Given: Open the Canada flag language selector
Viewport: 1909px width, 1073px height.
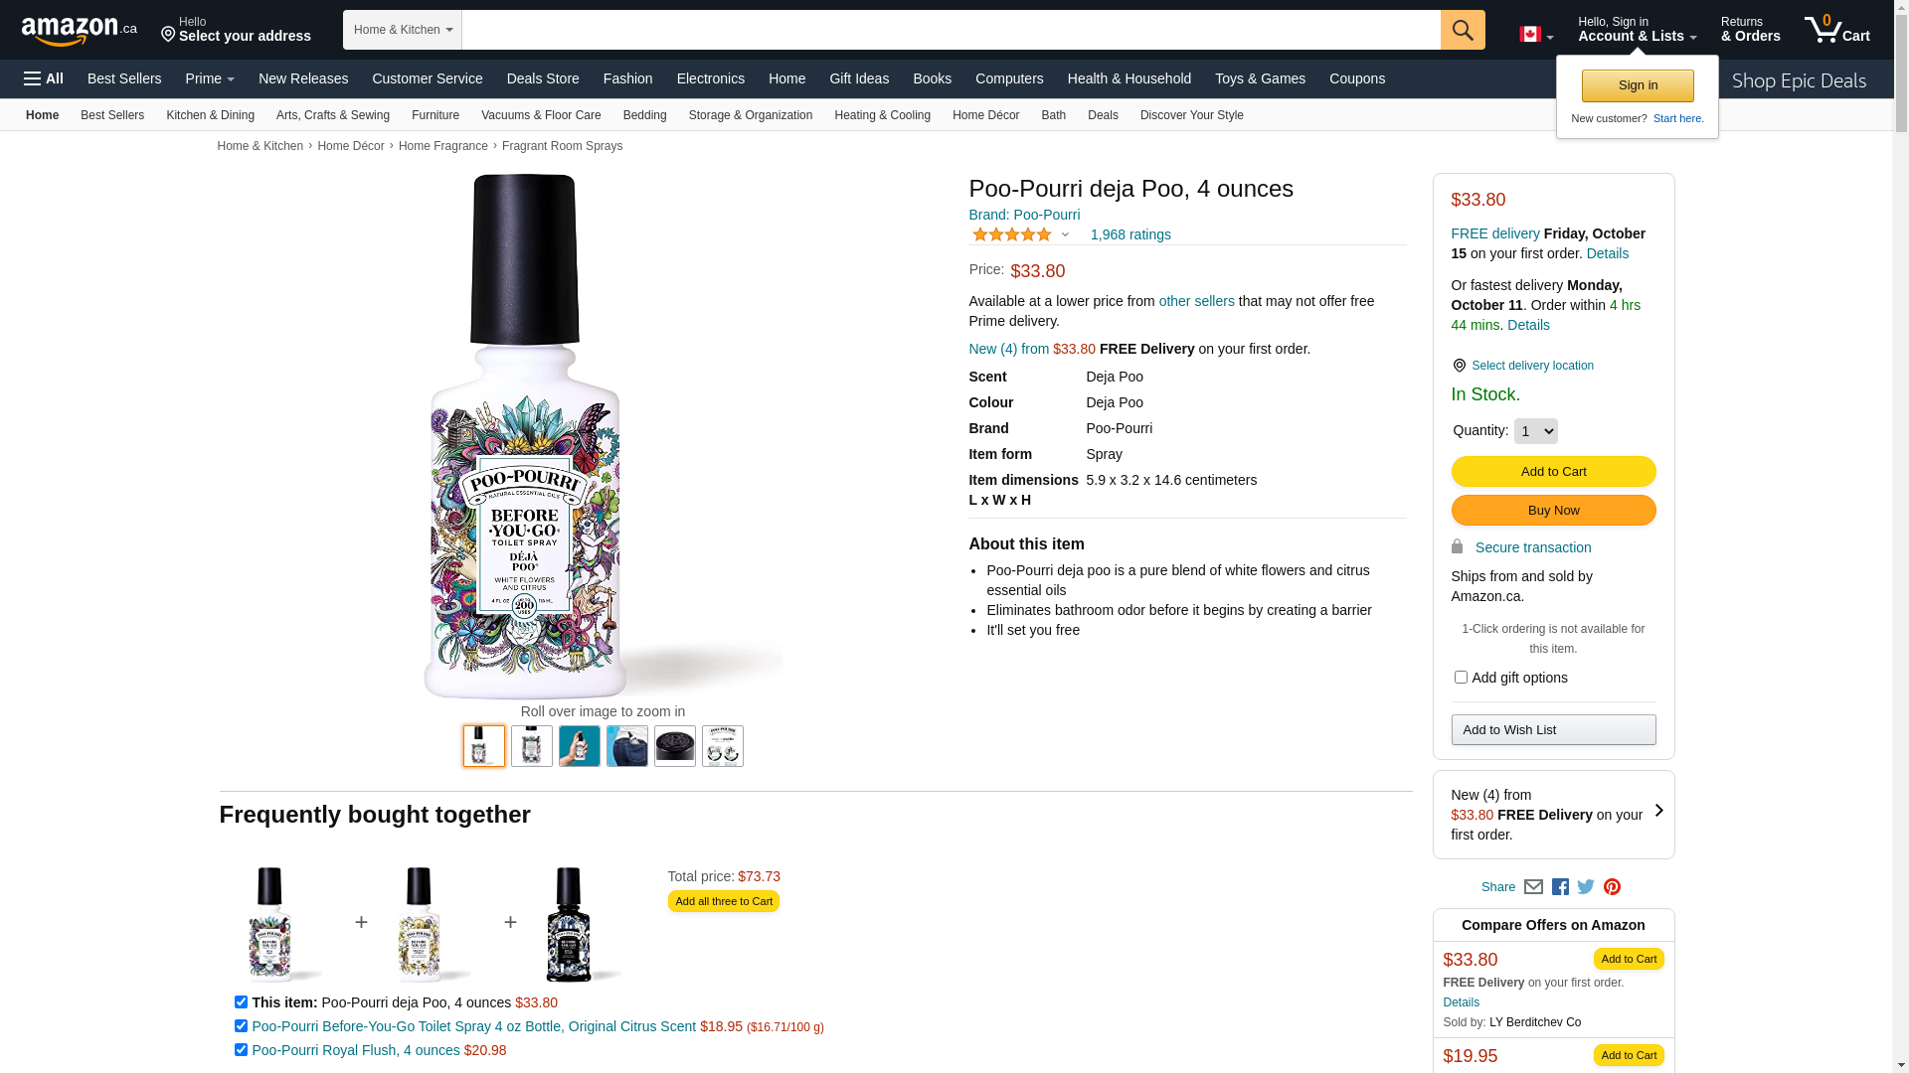Looking at the screenshot, I should [x=1535, y=35].
